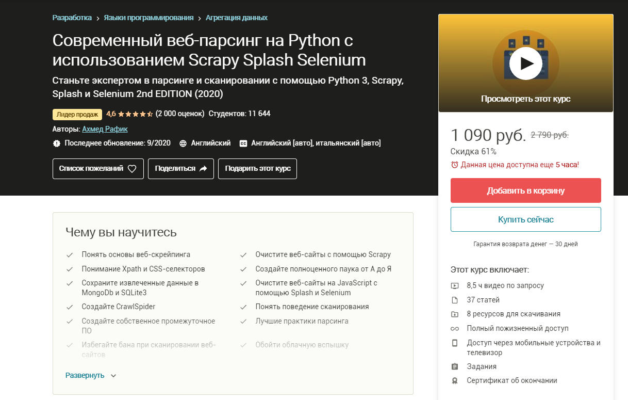Click the last update badge icon
Viewport: 628px width, 400px height.
point(56,143)
